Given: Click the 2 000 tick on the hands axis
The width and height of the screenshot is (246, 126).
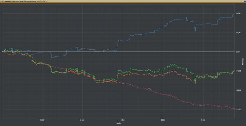Looking at the screenshot, I should coord(82,120).
